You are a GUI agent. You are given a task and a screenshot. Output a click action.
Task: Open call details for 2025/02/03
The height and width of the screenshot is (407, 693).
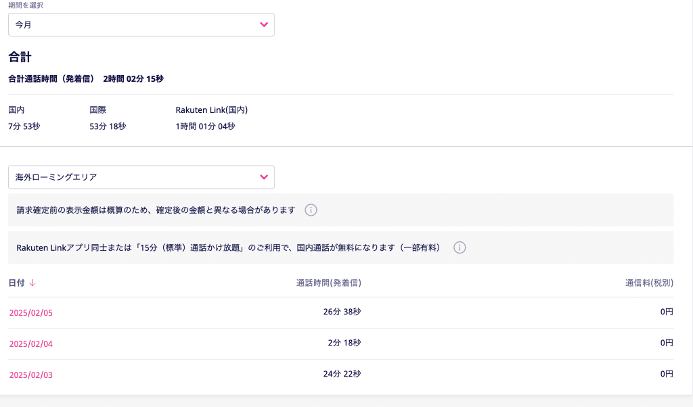click(30, 375)
